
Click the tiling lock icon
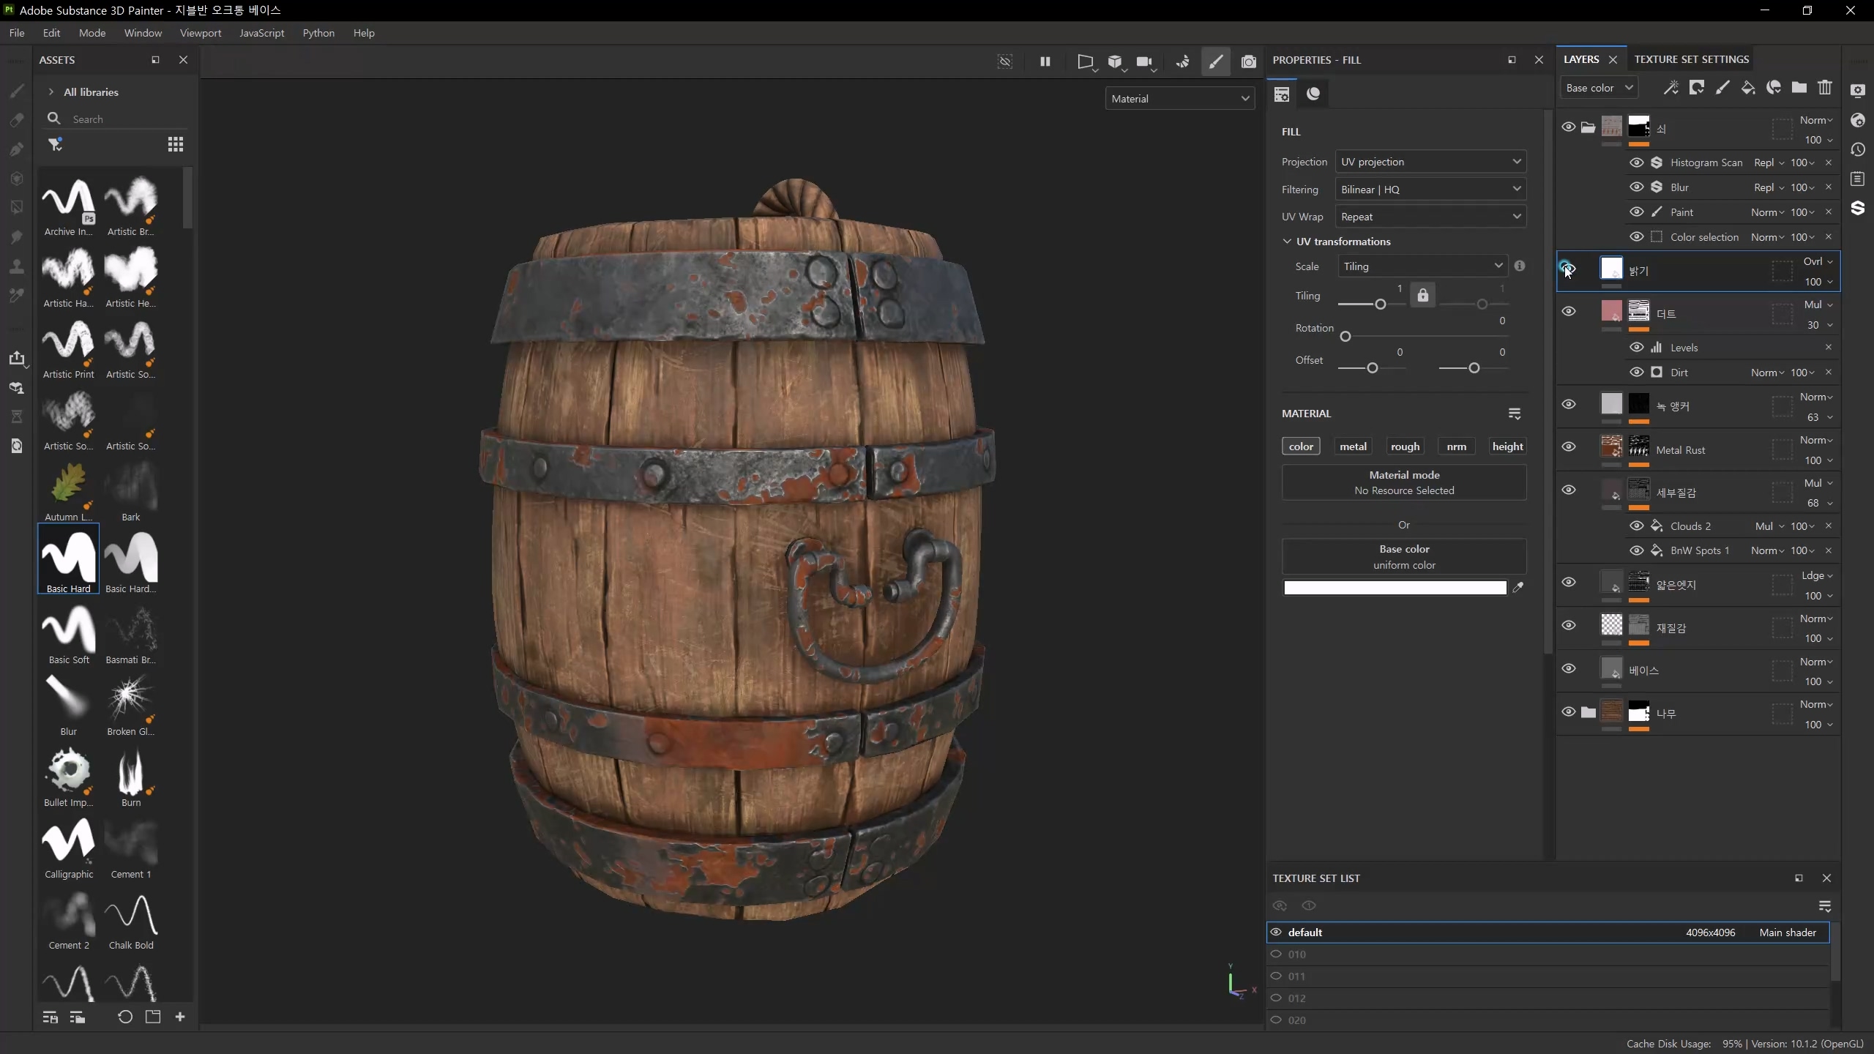click(x=1422, y=295)
